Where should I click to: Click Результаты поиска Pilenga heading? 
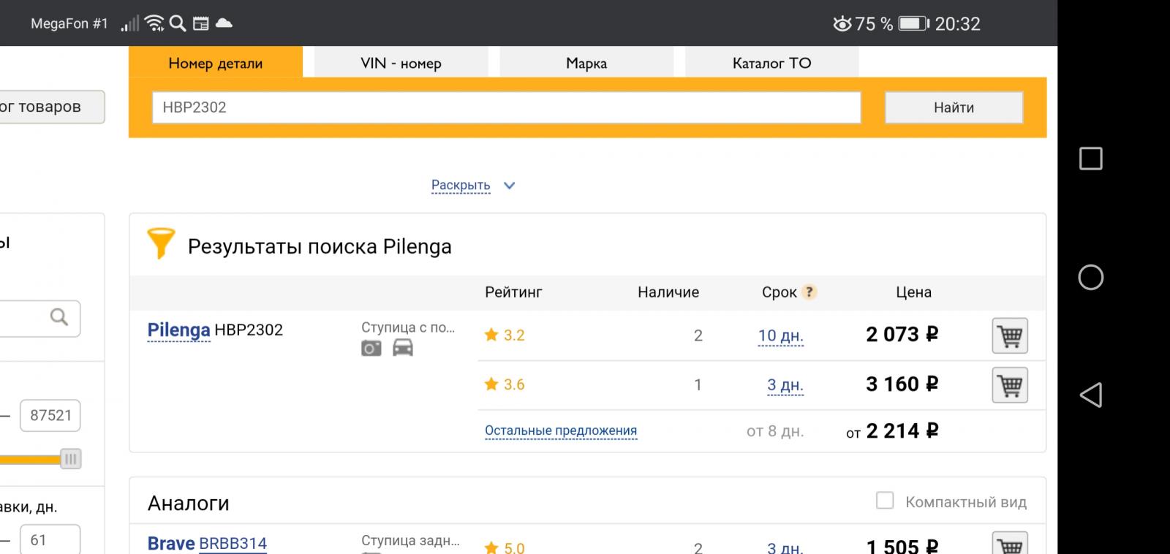coord(320,246)
